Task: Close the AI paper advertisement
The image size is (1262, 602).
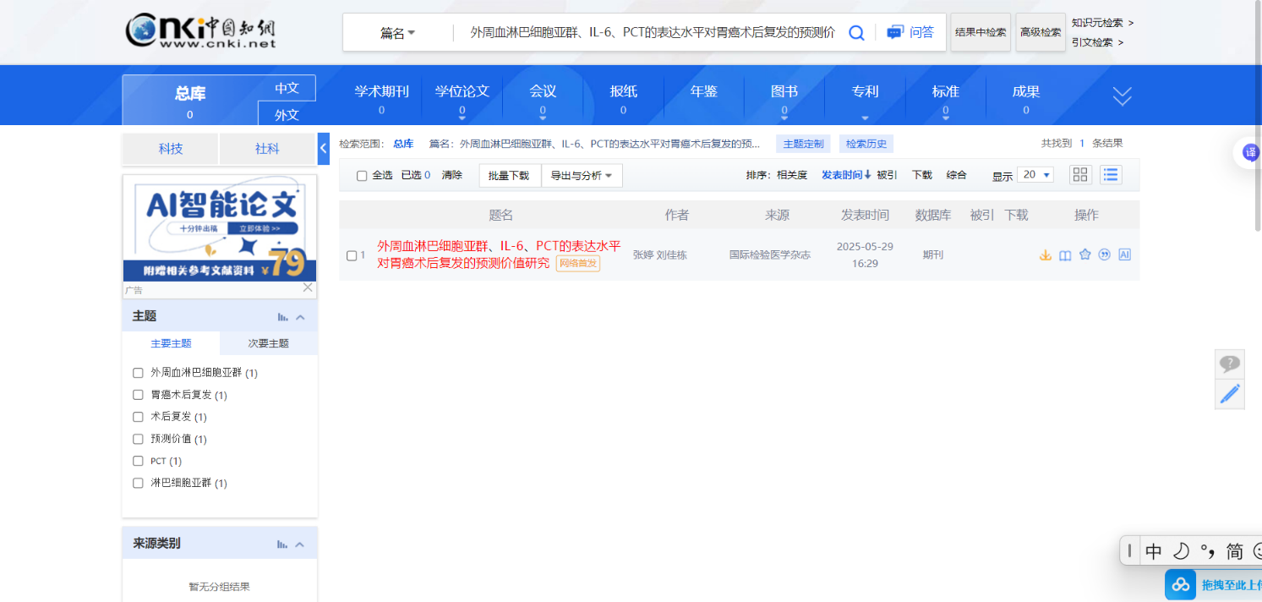Action: coord(308,287)
